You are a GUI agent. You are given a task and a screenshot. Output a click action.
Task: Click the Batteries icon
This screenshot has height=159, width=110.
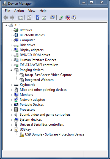16,30
